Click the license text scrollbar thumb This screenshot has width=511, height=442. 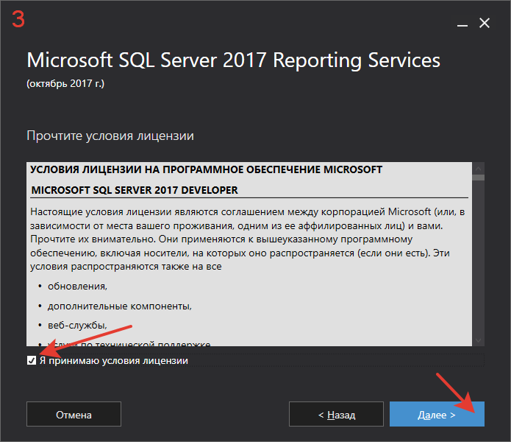coord(478,178)
